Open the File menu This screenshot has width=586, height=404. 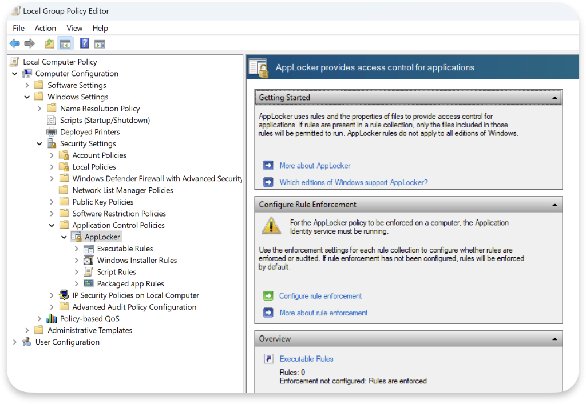[x=19, y=28]
